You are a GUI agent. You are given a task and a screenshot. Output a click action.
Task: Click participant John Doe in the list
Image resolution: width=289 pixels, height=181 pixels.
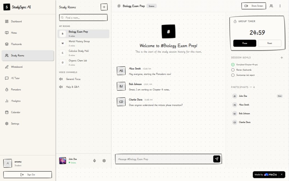tap(257, 96)
